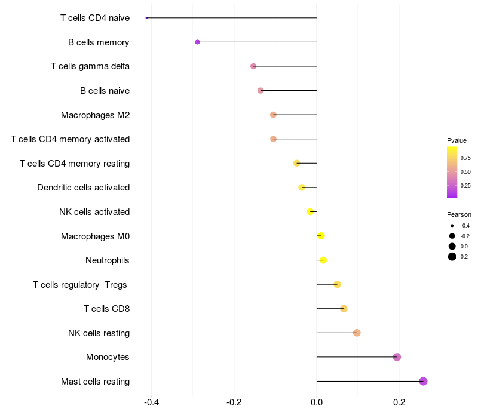
Task: Select the NK cells resting data point
Action: [357, 333]
